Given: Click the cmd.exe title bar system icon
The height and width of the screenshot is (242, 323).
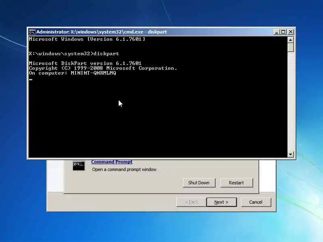Looking at the screenshot, I should [32, 32].
